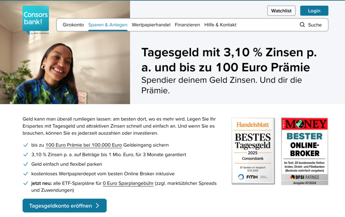Go to the Finanzieren section

(x=187, y=25)
